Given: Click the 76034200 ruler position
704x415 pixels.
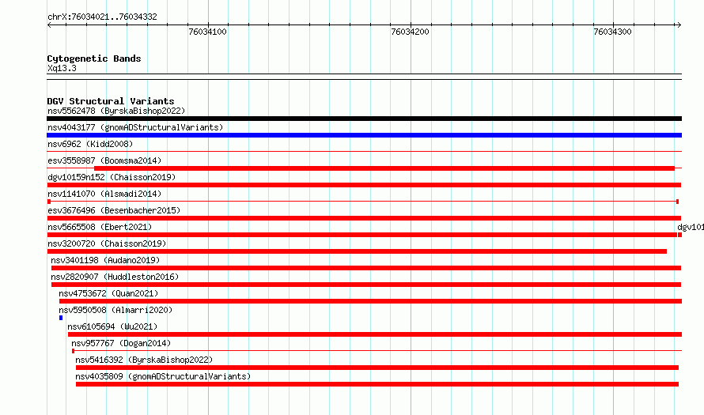Looking at the screenshot, I should pyautogui.click(x=410, y=32).
